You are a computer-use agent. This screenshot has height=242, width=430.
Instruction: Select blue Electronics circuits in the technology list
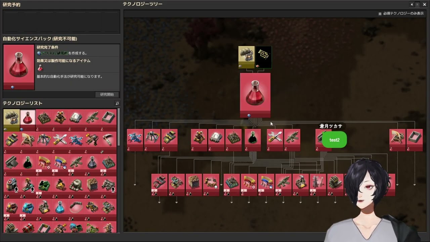(76, 143)
